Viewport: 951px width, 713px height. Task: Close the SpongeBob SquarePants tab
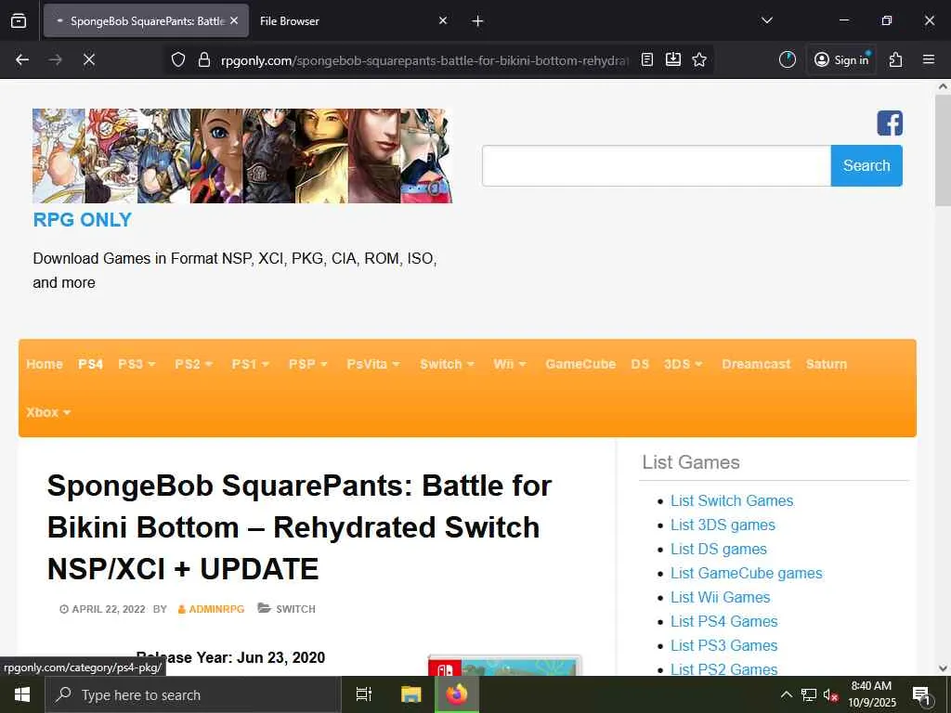[234, 20]
